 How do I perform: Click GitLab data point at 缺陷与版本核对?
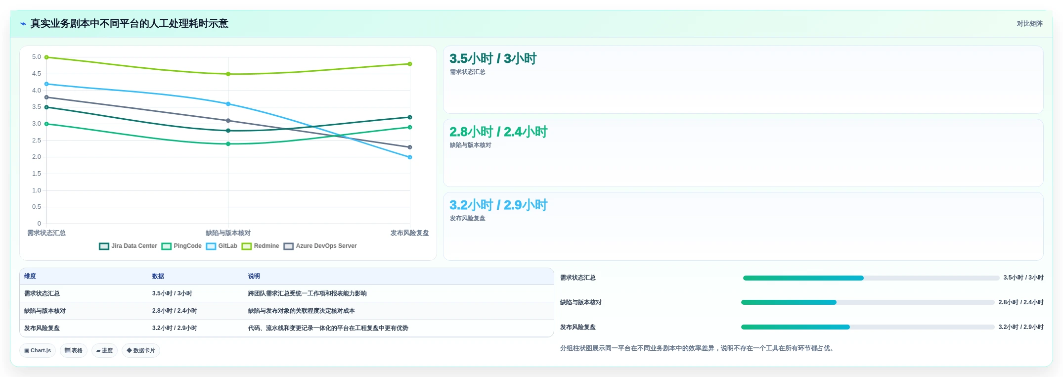click(x=228, y=104)
